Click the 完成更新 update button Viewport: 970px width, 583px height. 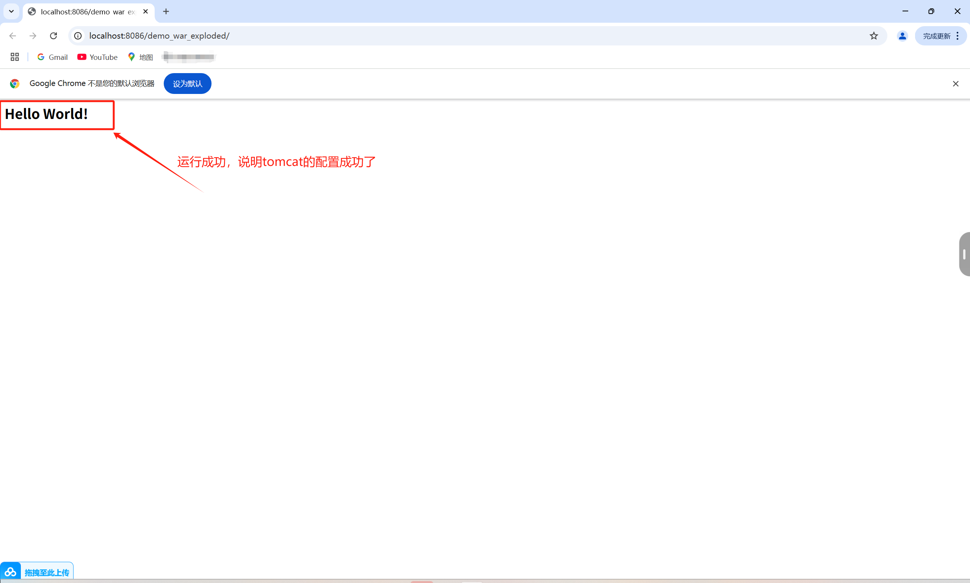pyautogui.click(x=936, y=36)
